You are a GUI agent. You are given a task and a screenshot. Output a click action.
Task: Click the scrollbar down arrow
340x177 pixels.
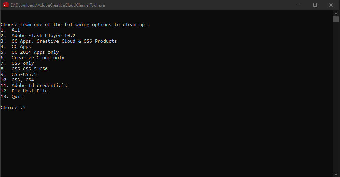(x=336, y=174)
